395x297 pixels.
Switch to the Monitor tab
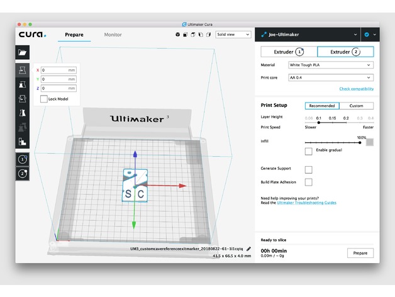113,35
